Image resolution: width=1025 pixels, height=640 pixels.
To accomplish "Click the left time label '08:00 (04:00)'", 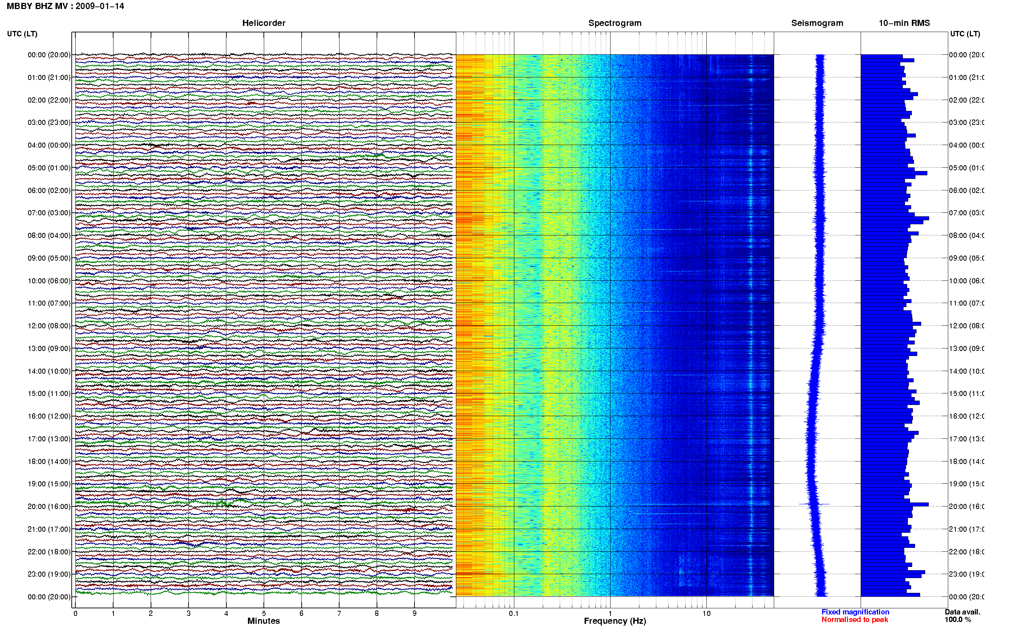I will pyautogui.click(x=49, y=235).
